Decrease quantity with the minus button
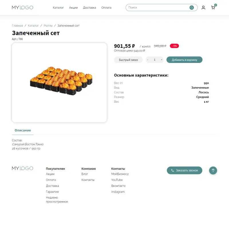229x230 pixels. tap(148, 60)
